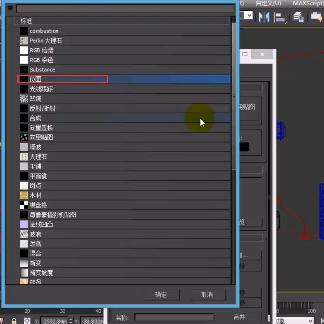
Task: Toggle the selection lock icon in status bar
Action: pos(14,321)
